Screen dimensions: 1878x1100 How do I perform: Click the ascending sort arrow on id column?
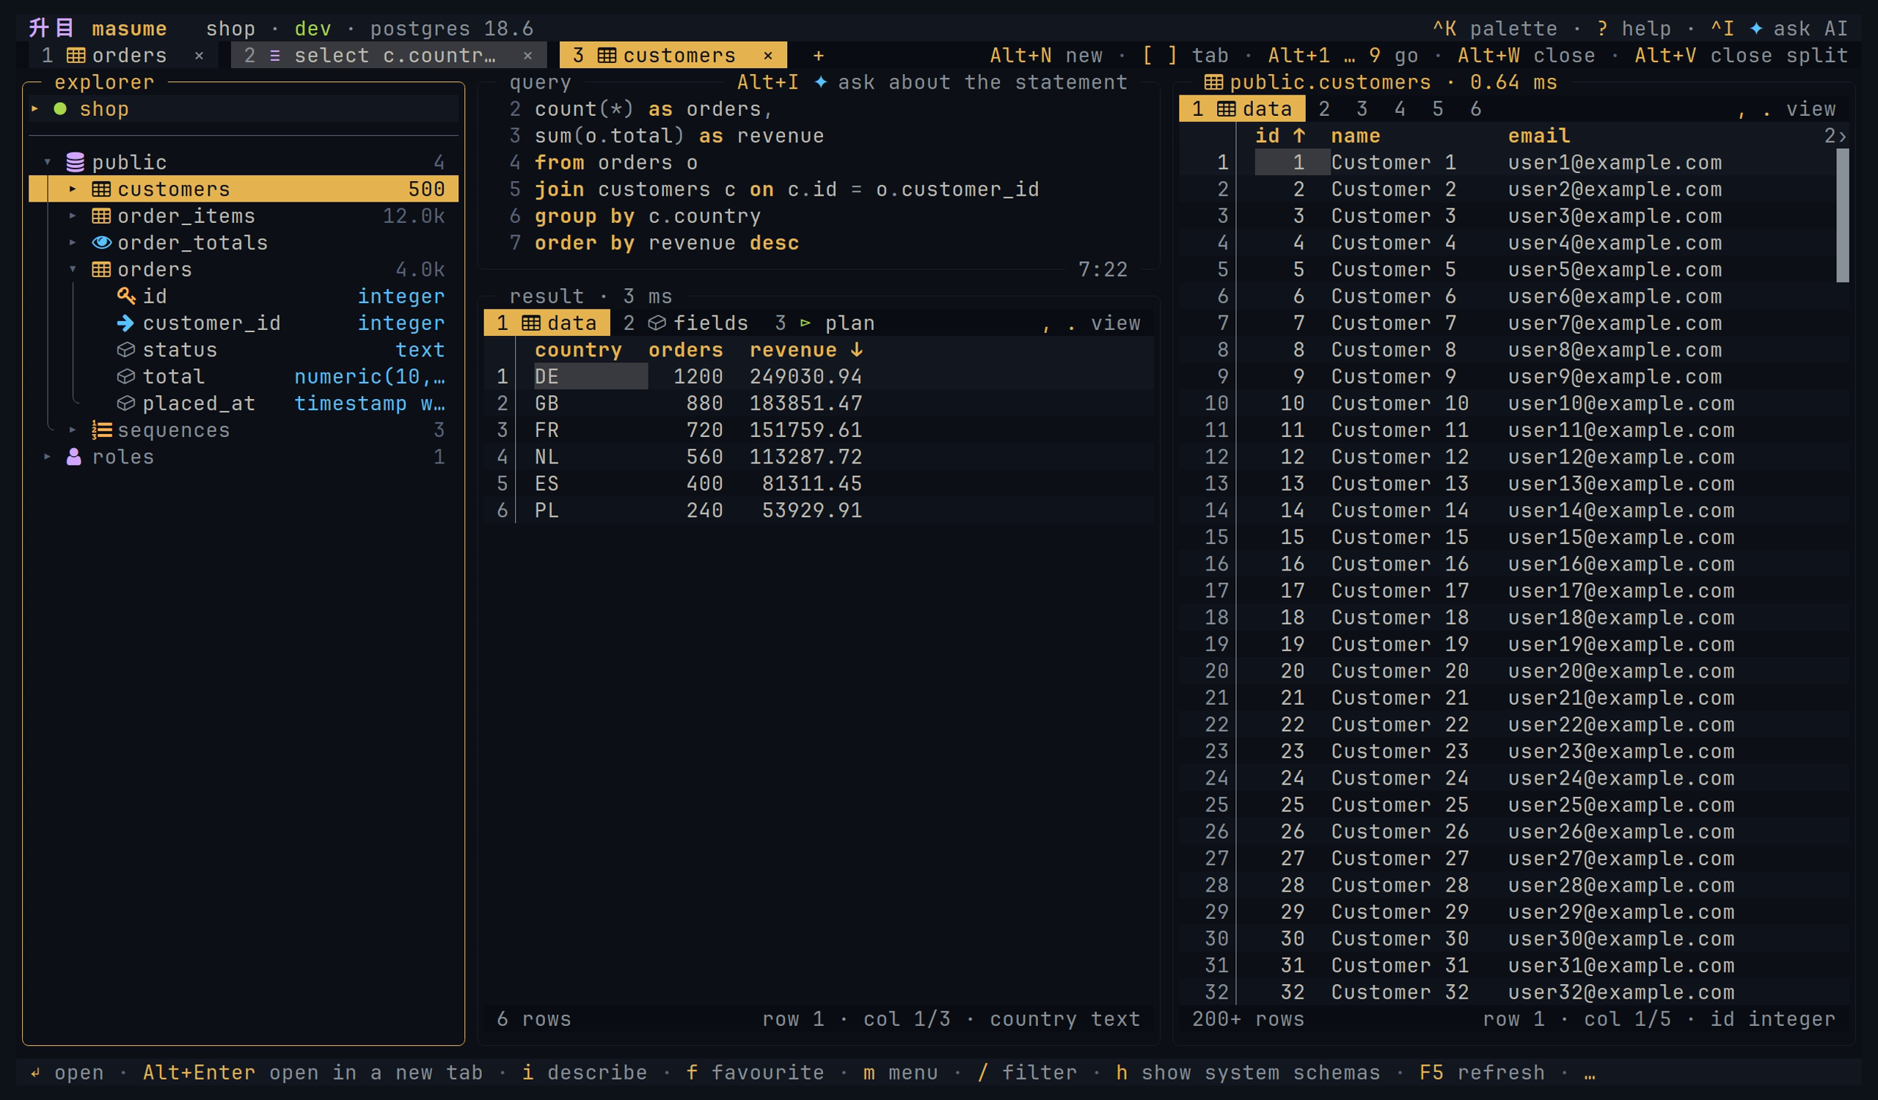1299,136
